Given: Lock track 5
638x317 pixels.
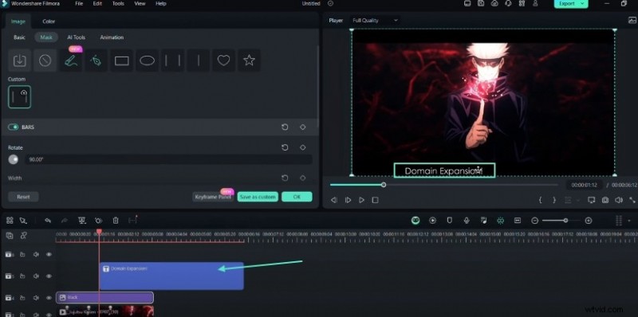Looking at the screenshot, I should tap(22, 276).
